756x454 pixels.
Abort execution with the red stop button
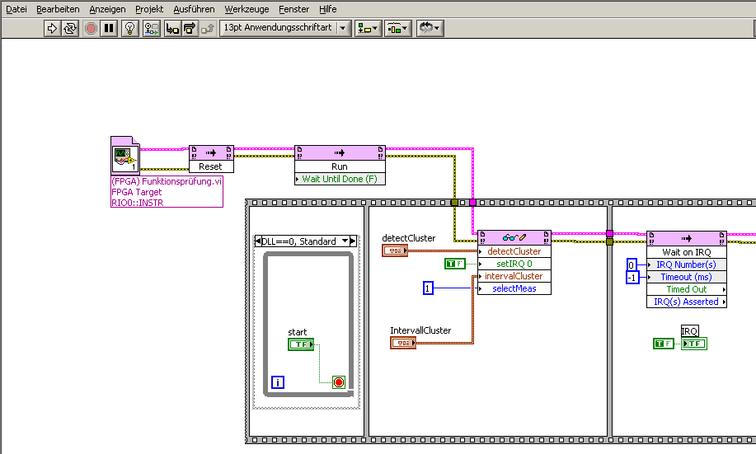coord(91,28)
